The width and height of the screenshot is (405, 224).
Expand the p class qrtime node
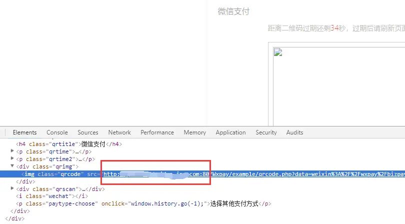point(12,151)
